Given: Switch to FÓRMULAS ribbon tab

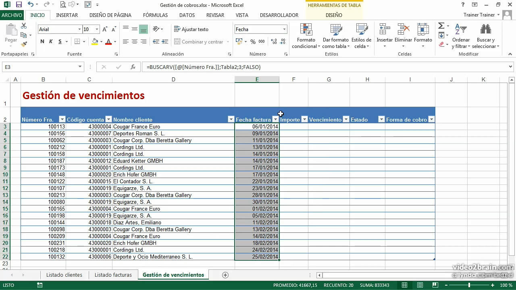Looking at the screenshot, I should [x=155, y=15].
